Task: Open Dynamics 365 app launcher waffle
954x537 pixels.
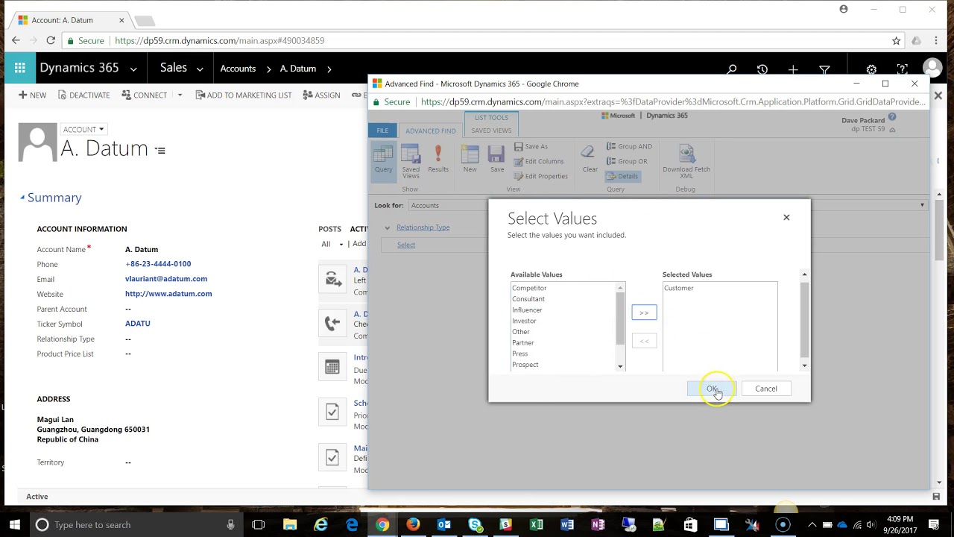Action: point(19,68)
